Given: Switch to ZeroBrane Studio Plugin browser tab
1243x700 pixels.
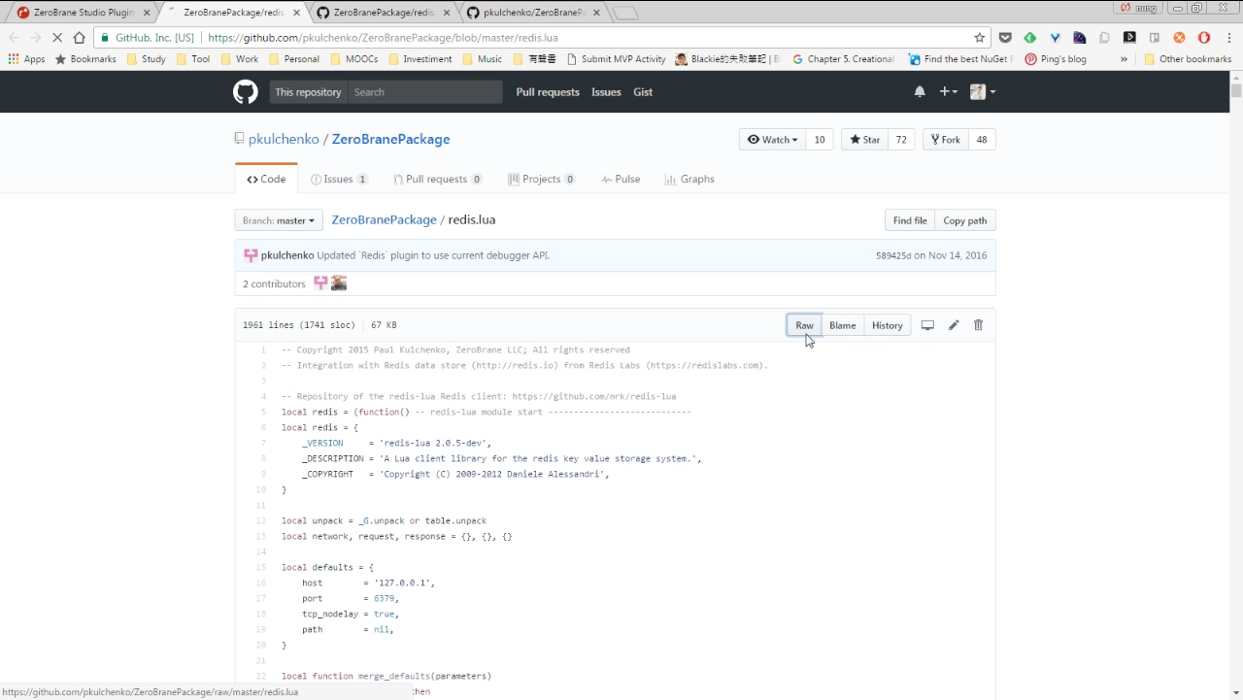Looking at the screenshot, I should click(x=84, y=13).
